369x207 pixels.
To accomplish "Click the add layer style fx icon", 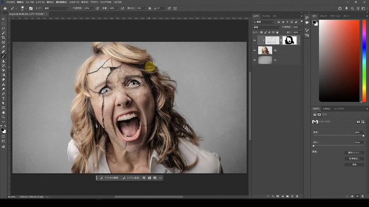I will (x=273, y=196).
